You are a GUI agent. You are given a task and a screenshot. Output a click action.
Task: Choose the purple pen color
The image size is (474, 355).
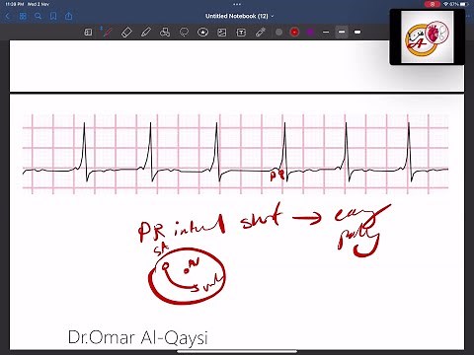(310, 33)
